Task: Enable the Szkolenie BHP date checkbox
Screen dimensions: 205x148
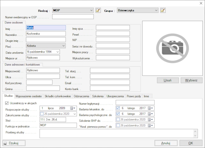Action: [118, 119]
